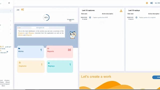Click the orange gears icon beside Job
The image size is (160, 90).
[x=22, y=9]
